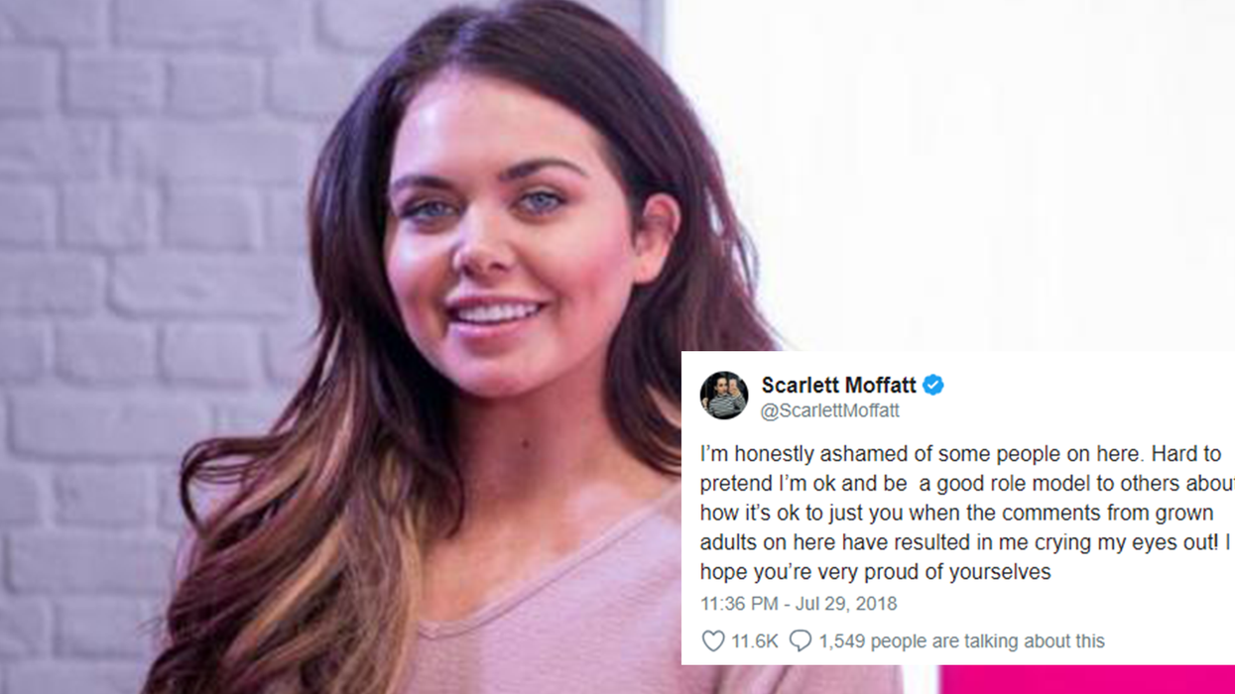
Task: Click the @ScarlettMoffatt handle
Action: [830, 410]
